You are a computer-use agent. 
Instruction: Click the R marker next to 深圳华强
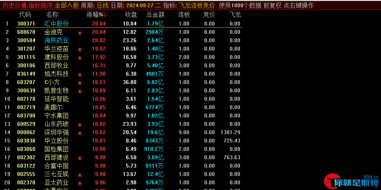(x=80, y=134)
